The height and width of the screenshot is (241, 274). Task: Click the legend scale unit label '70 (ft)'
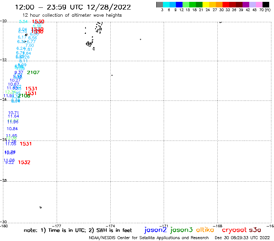click(x=265, y=10)
